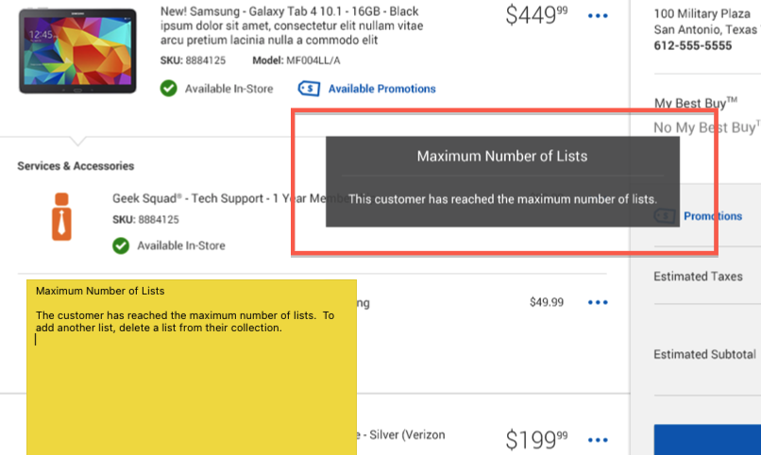Open the options menu beside the $449.99 price
Image resolution: width=761 pixels, height=455 pixels.
tap(598, 16)
